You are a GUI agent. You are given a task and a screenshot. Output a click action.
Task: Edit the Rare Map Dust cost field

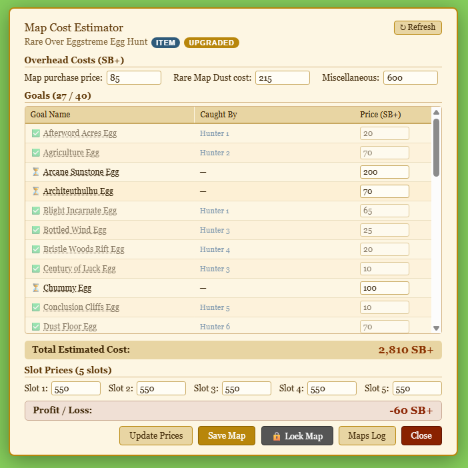click(283, 77)
